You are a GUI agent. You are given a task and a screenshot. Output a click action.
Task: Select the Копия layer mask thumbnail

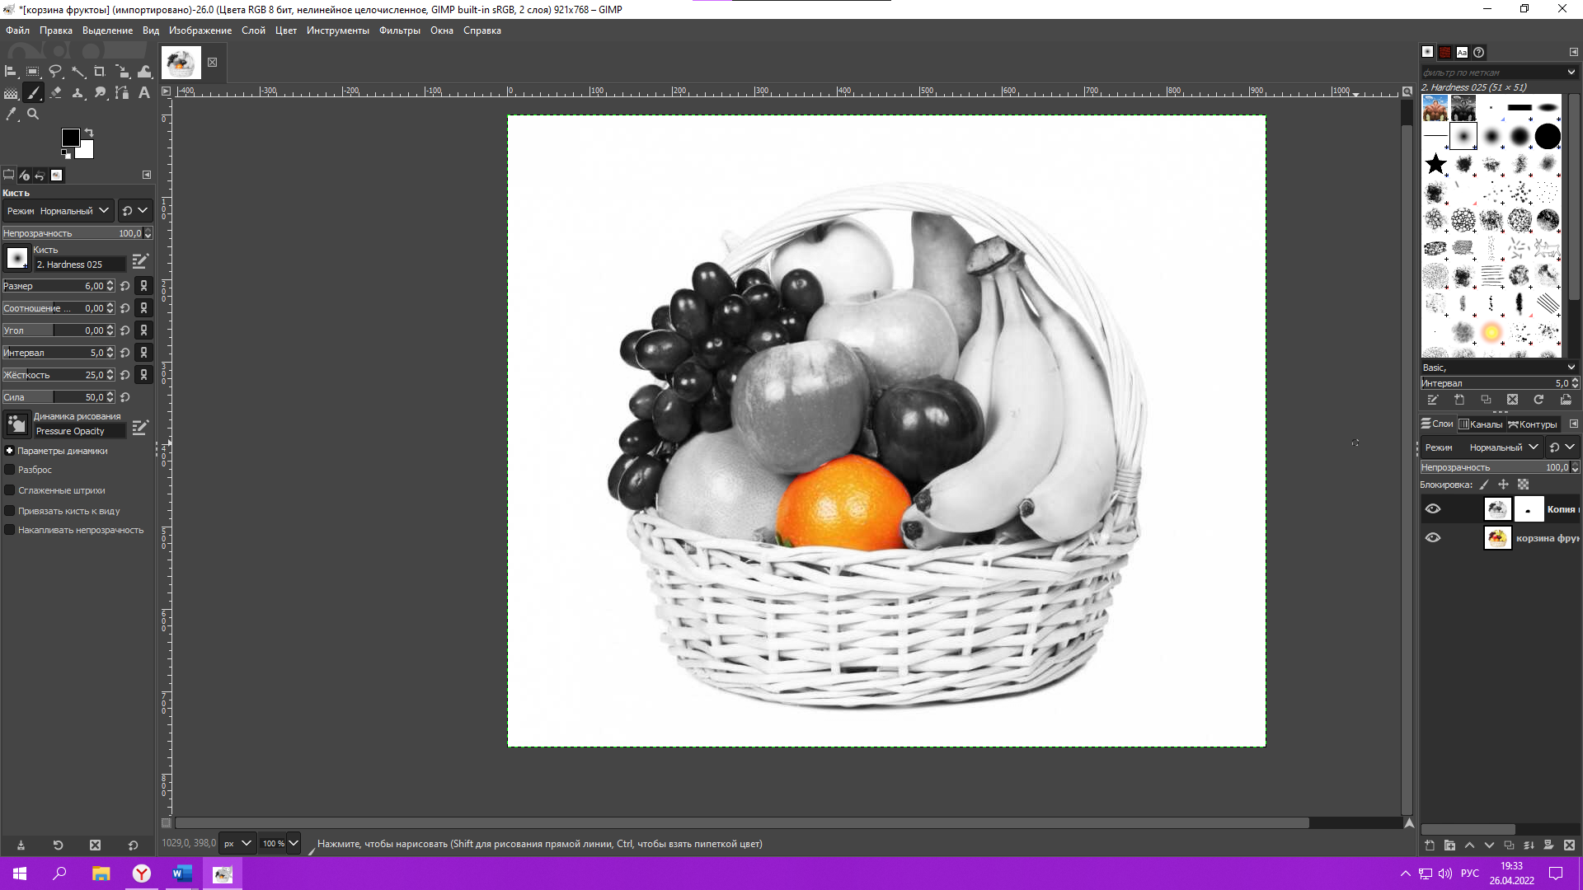point(1529,509)
